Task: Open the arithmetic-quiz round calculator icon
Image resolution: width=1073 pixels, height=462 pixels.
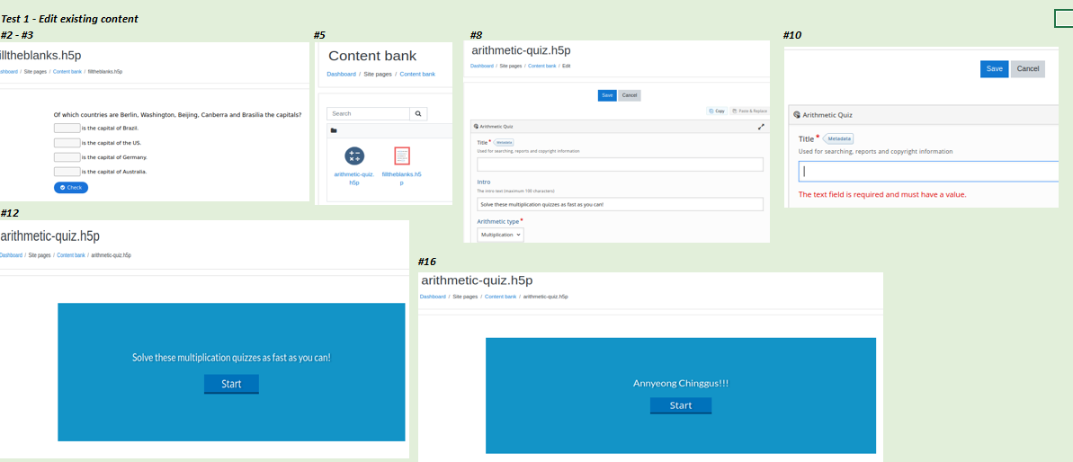Action: coord(354,156)
